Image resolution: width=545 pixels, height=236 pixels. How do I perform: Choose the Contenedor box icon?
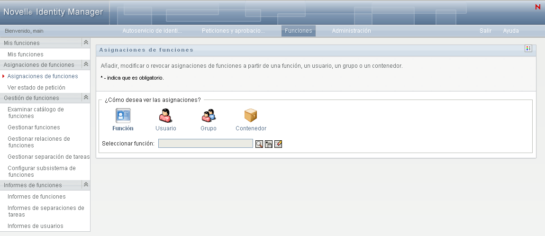tap(251, 115)
